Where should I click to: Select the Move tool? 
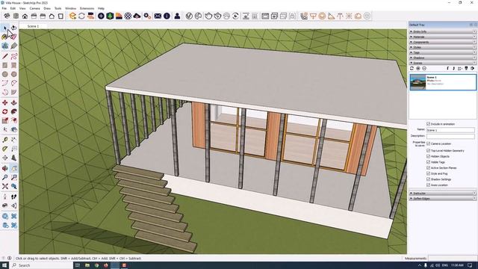pyautogui.click(x=5, y=103)
